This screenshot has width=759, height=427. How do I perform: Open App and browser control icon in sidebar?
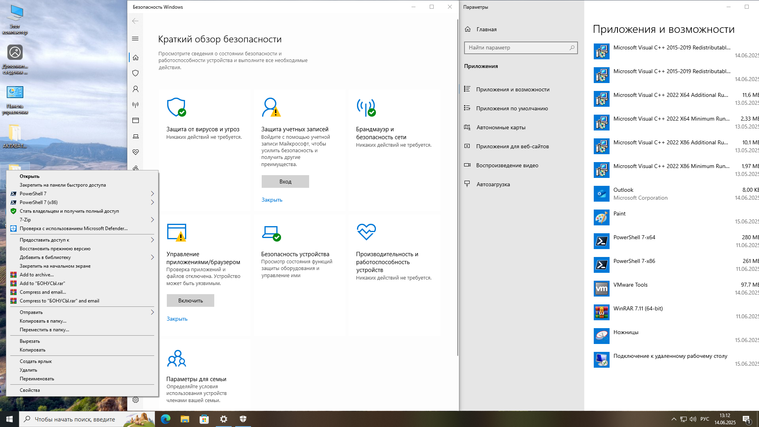(136, 121)
